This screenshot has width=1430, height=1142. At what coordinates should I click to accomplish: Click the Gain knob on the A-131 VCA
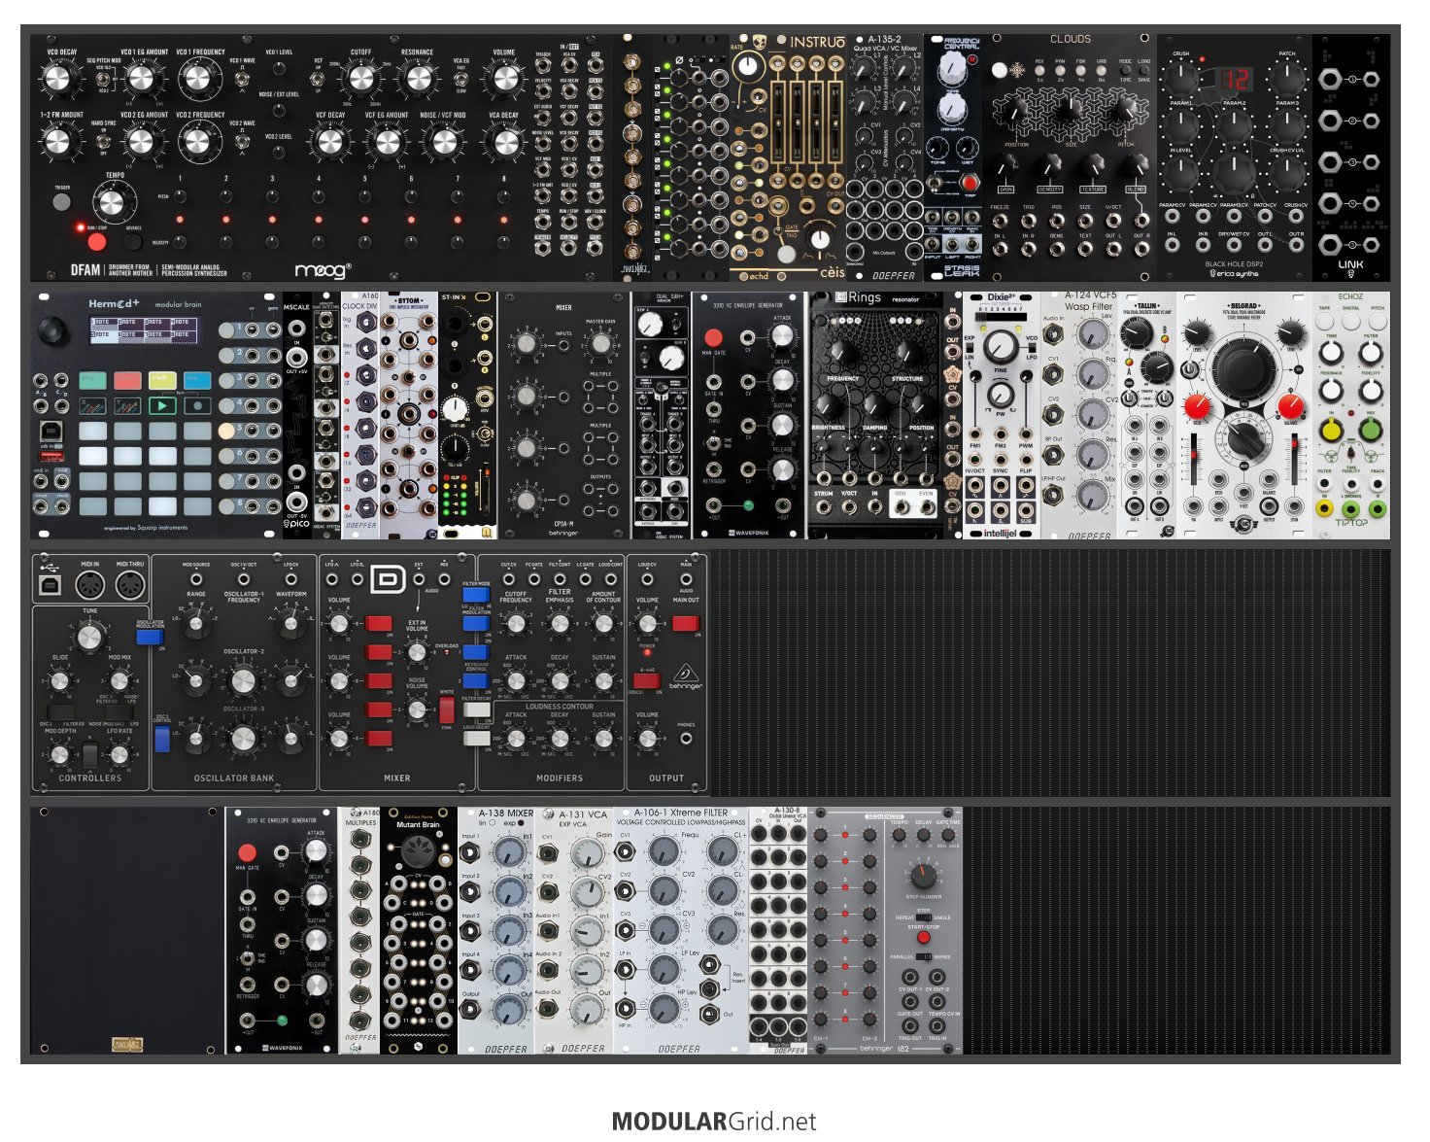point(588,854)
